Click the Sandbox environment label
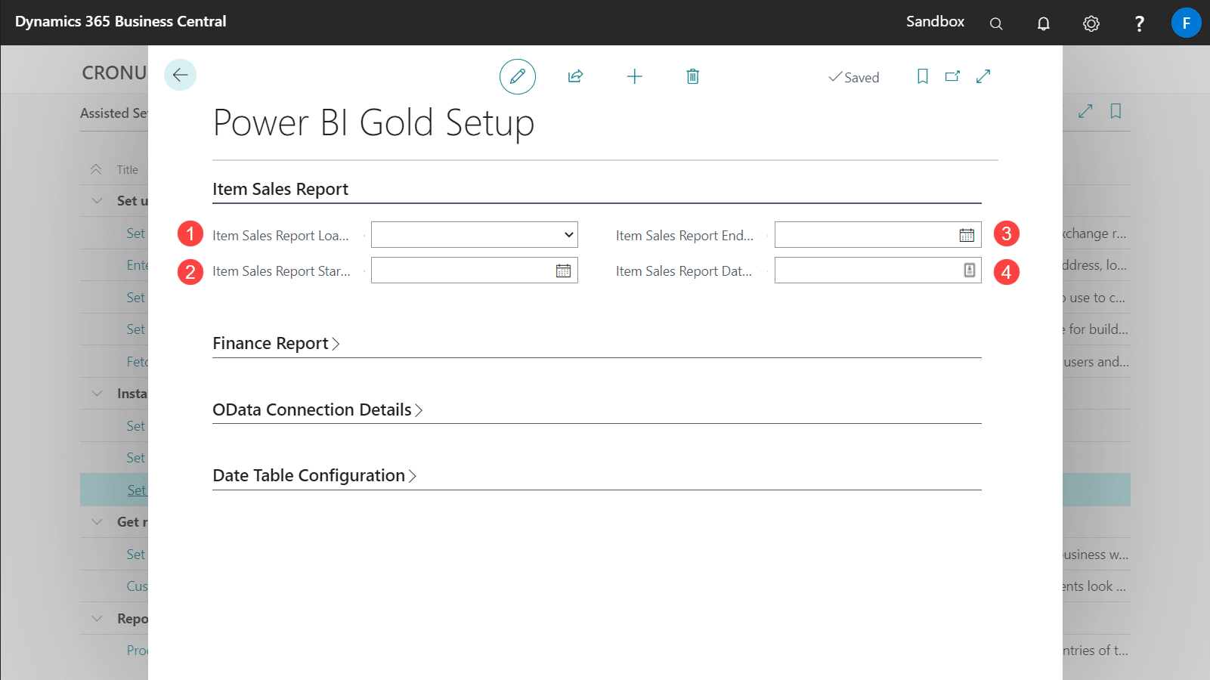 point(935,22)
